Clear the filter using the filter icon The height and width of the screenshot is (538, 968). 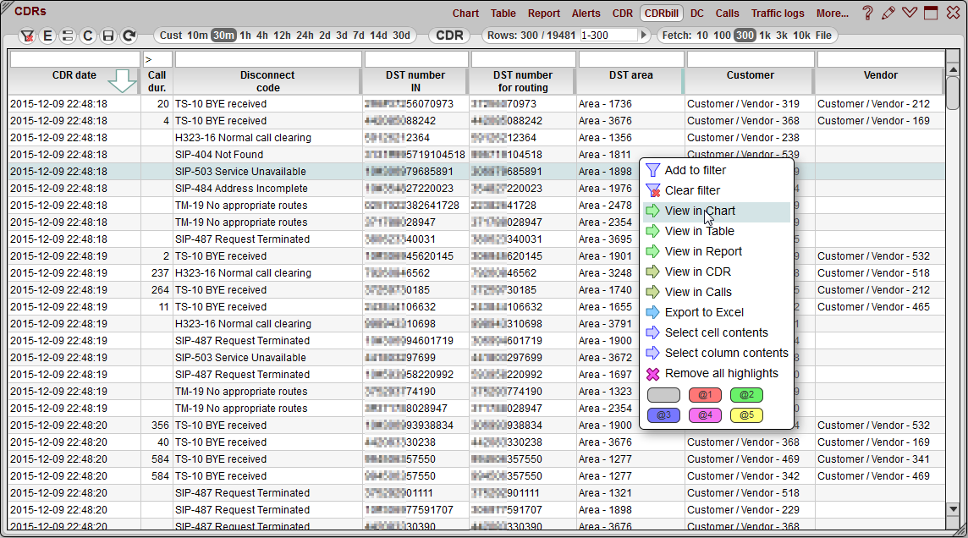point(28,36)
